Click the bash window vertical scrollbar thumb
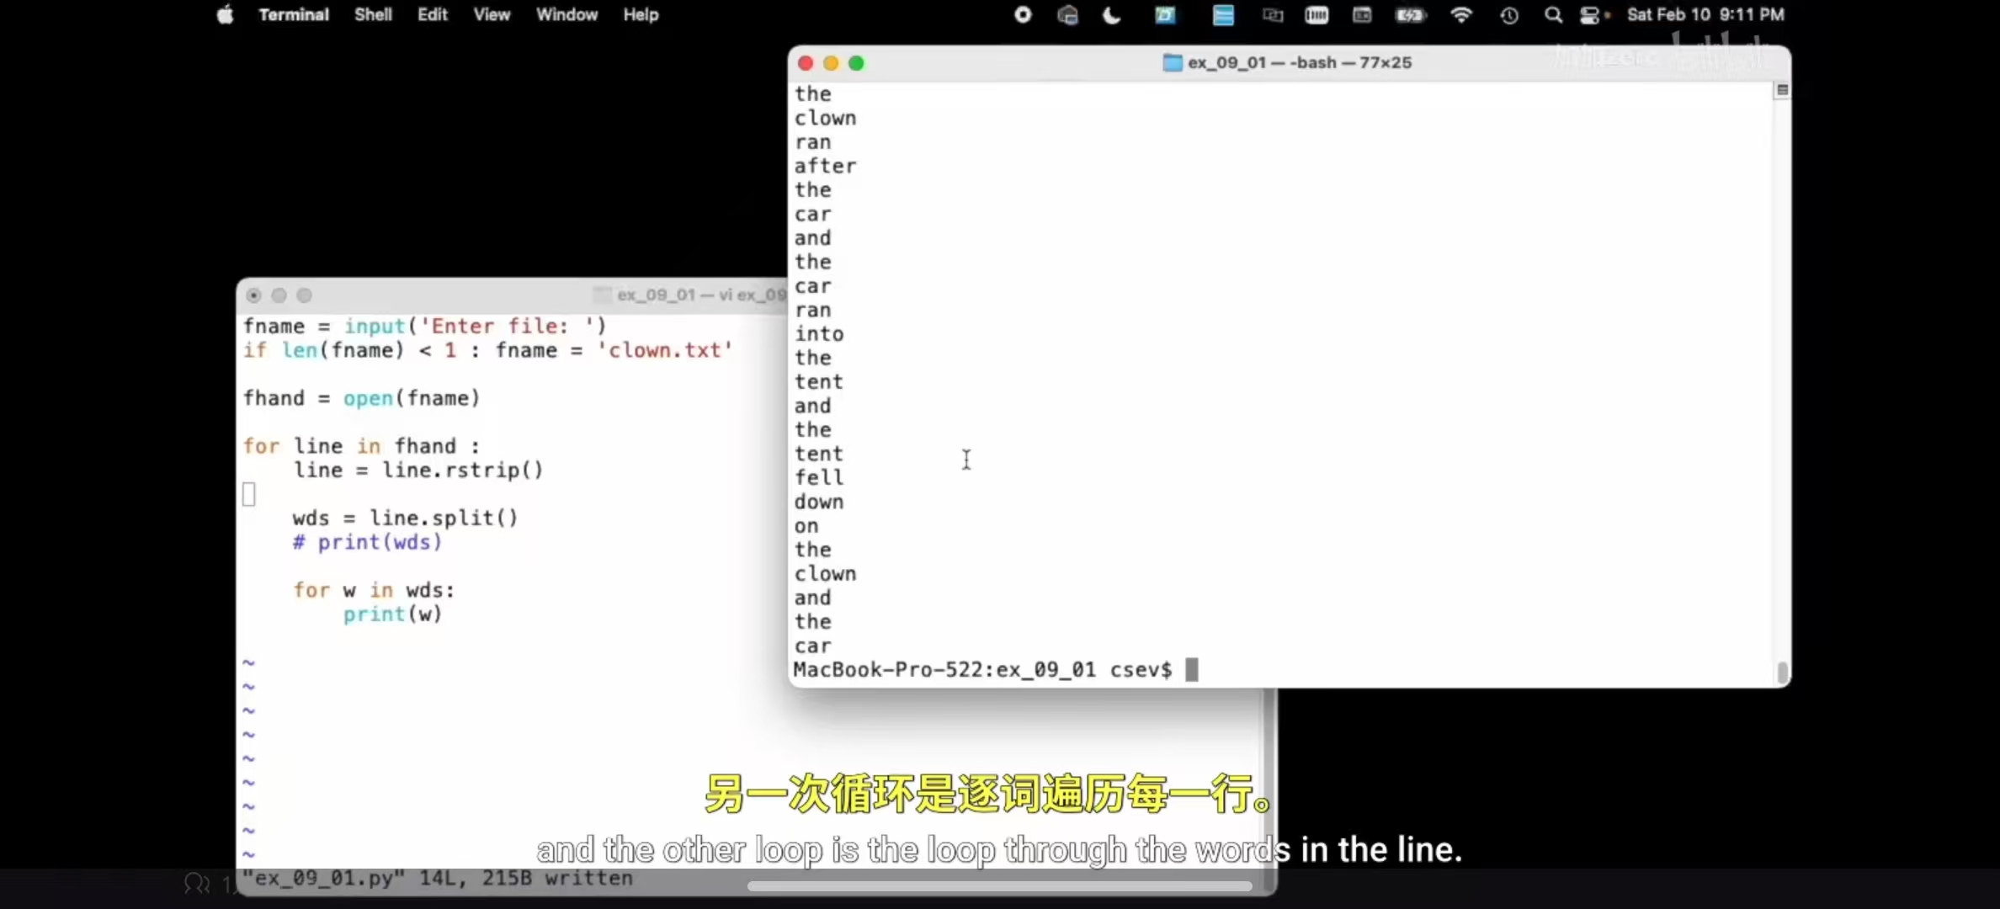 (1782, 672)
